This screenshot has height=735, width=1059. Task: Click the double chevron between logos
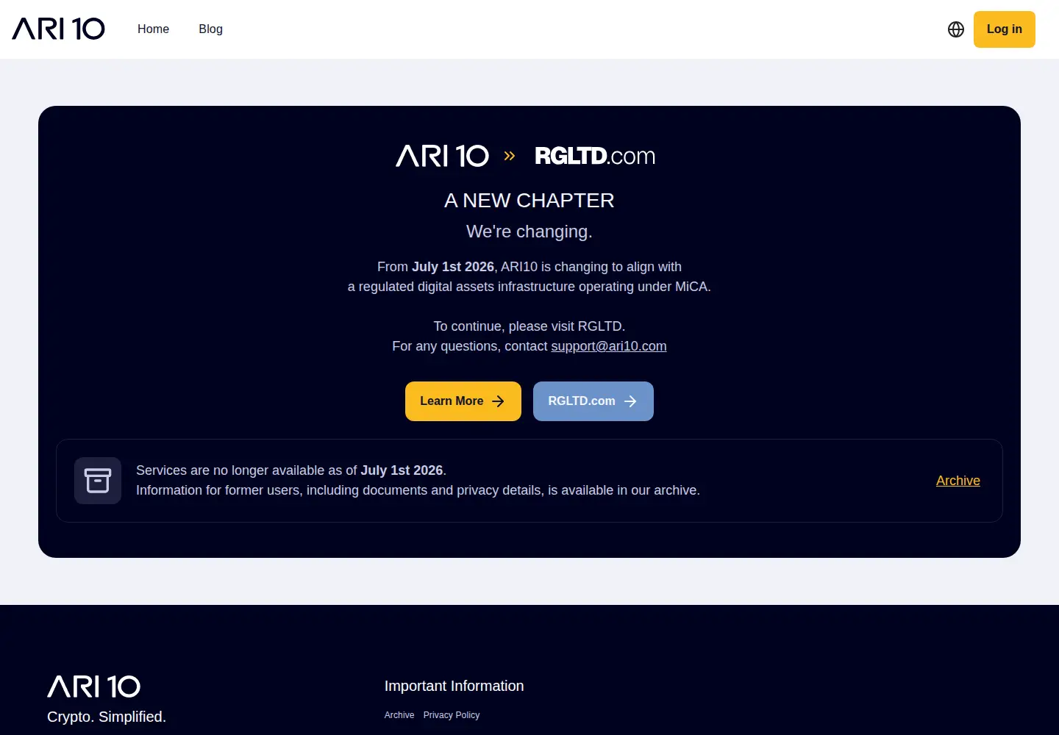[510, 156]
